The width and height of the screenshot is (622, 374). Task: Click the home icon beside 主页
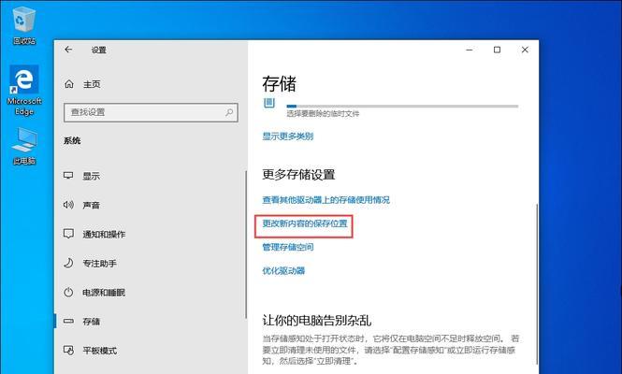point(69,84)
